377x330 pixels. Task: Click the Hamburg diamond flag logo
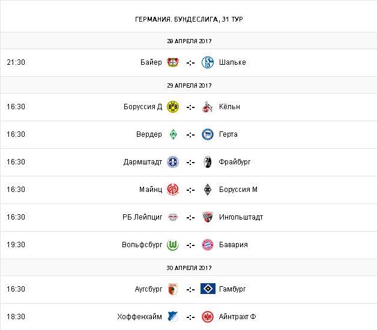[208, 289]
